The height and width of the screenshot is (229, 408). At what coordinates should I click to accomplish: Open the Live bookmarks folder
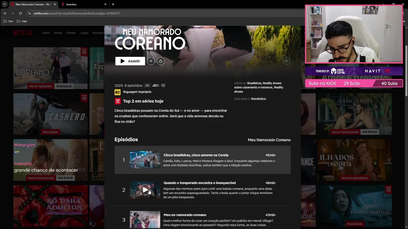8,21
